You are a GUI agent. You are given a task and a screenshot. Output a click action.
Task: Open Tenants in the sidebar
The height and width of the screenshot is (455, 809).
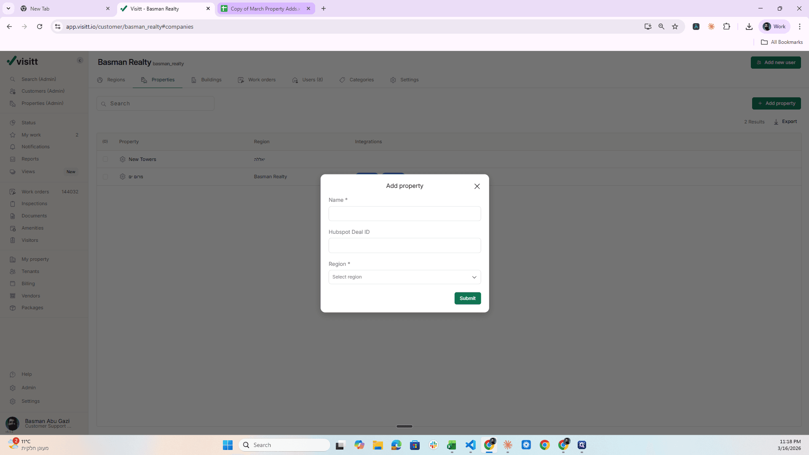[30, 271]
